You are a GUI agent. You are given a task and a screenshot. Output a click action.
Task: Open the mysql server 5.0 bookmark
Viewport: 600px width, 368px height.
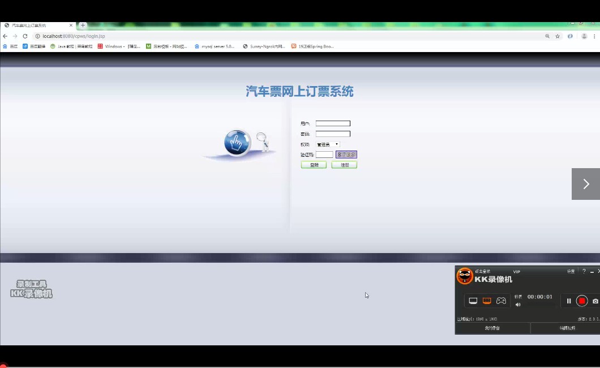coord(215,46)
